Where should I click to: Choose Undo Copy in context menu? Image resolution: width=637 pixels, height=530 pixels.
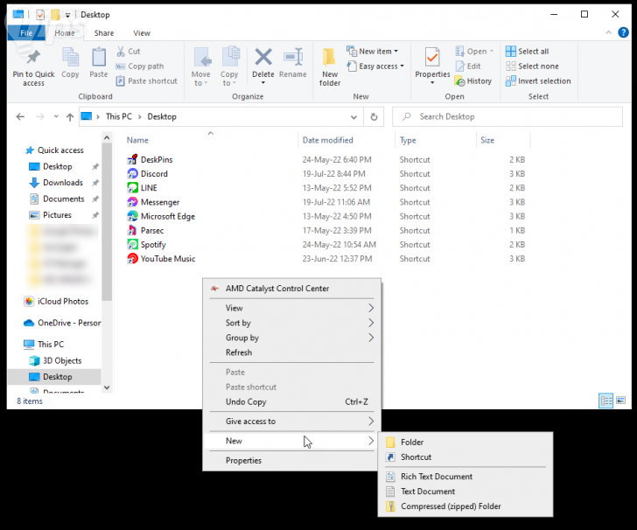[x=291, y=401]
